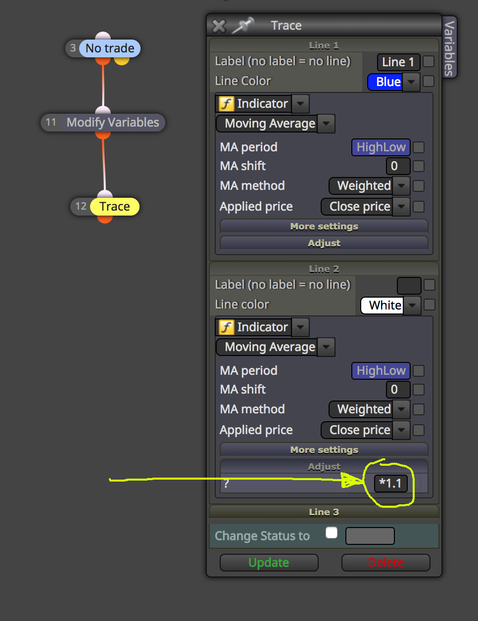
Task: Click the *1.1 adjust value field
Action: click(x=391, y=483)
